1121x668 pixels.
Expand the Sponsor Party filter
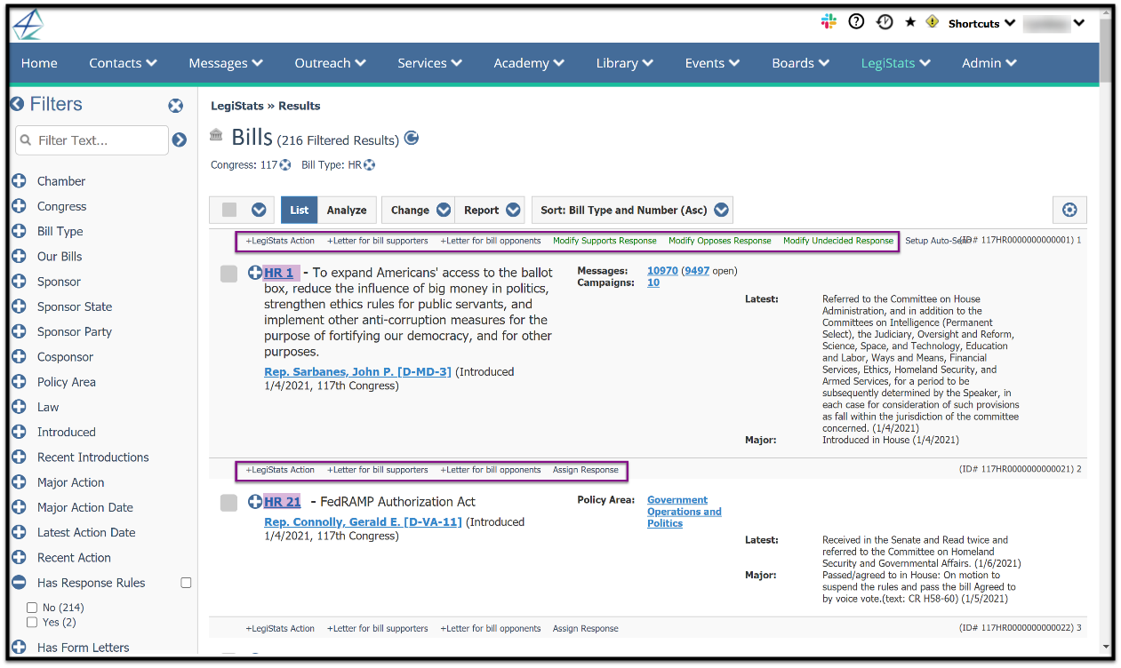pos(19,331)
